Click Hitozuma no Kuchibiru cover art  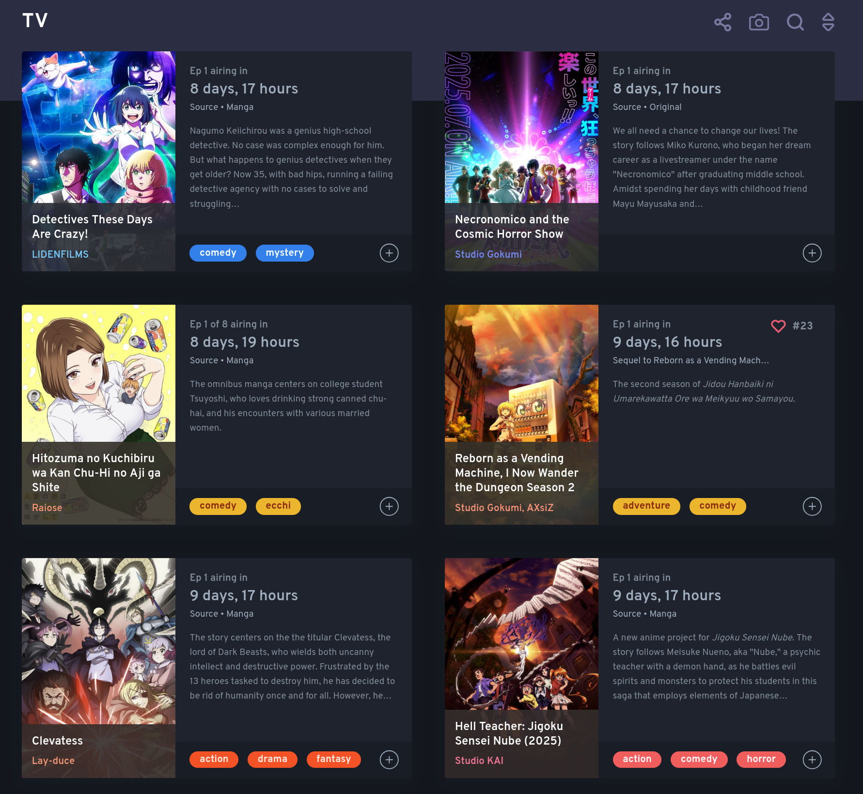[98, 373]
